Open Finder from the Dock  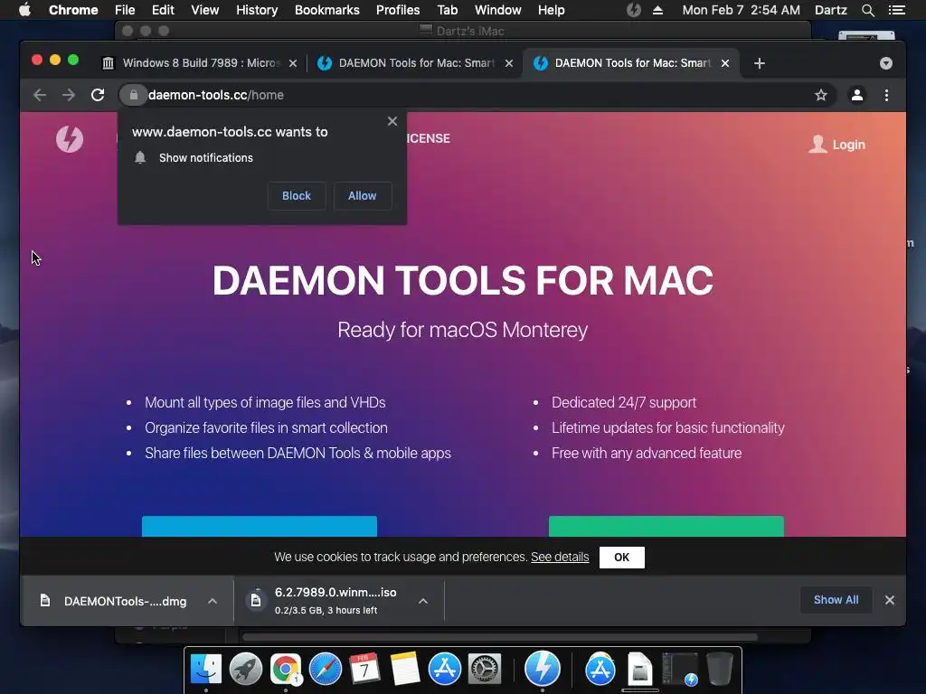click(206, 670)
